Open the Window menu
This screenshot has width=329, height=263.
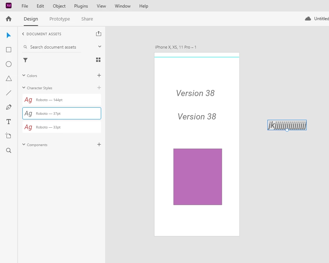point(122,6)
